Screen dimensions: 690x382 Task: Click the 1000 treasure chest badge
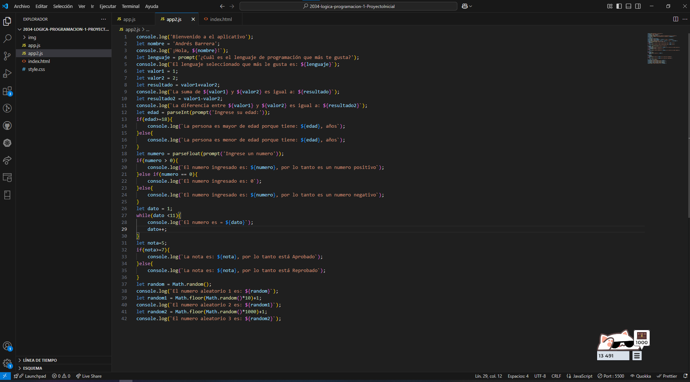coord(642,338)
